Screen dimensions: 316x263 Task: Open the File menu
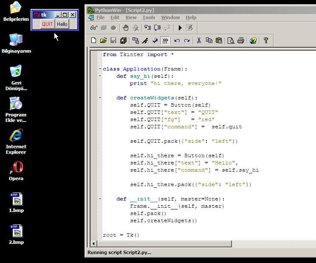[x=101, y=17]
